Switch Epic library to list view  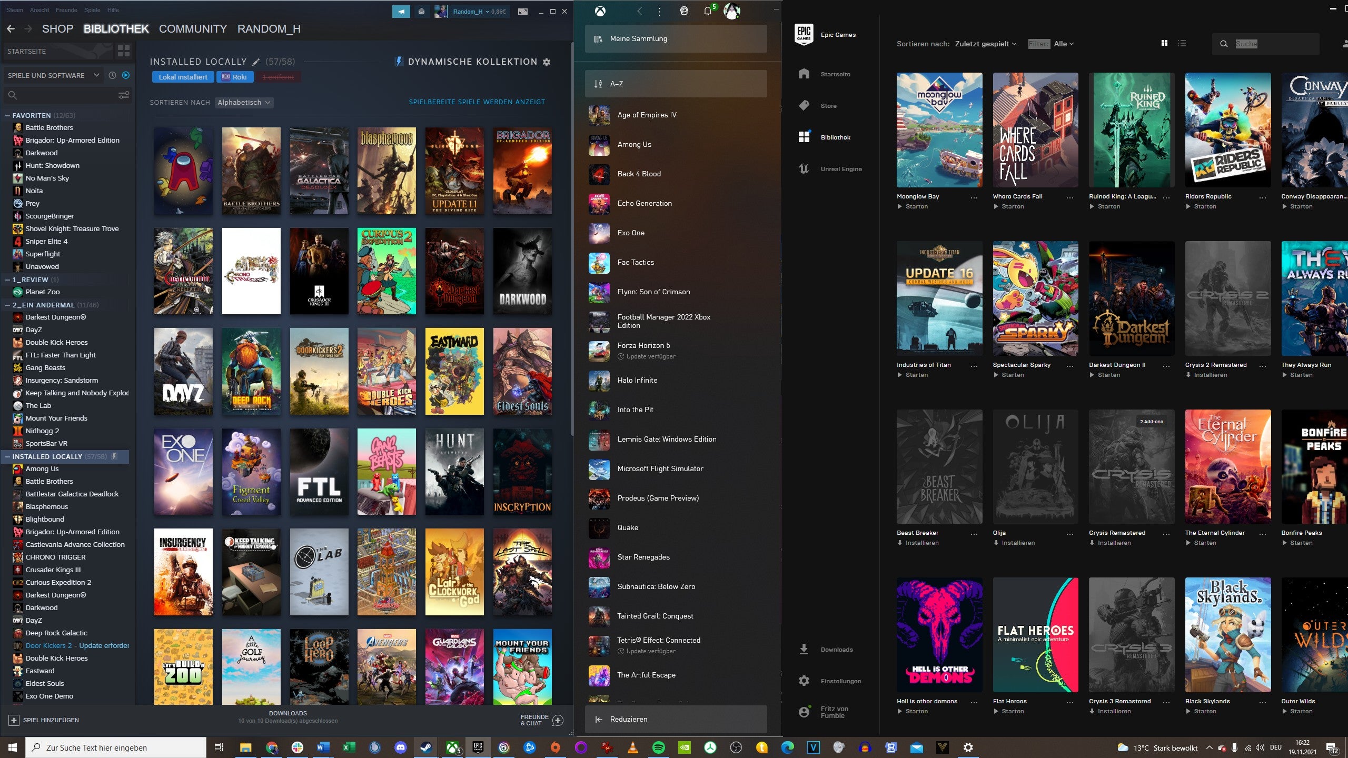[x=1182, y=43]
